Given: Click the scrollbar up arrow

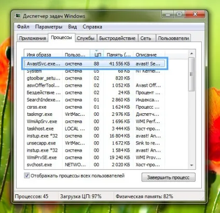Looking at the screenshot, I should tap(191, 54).
